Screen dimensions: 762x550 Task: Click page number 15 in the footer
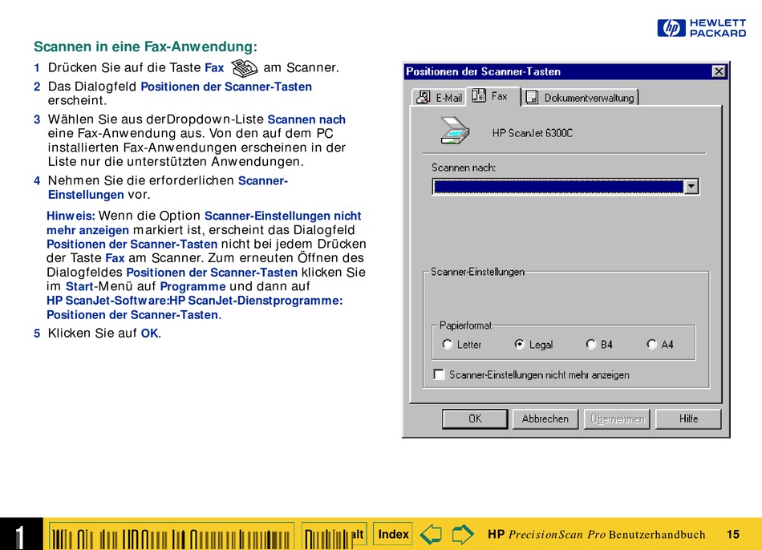click(x=733, y=535)
